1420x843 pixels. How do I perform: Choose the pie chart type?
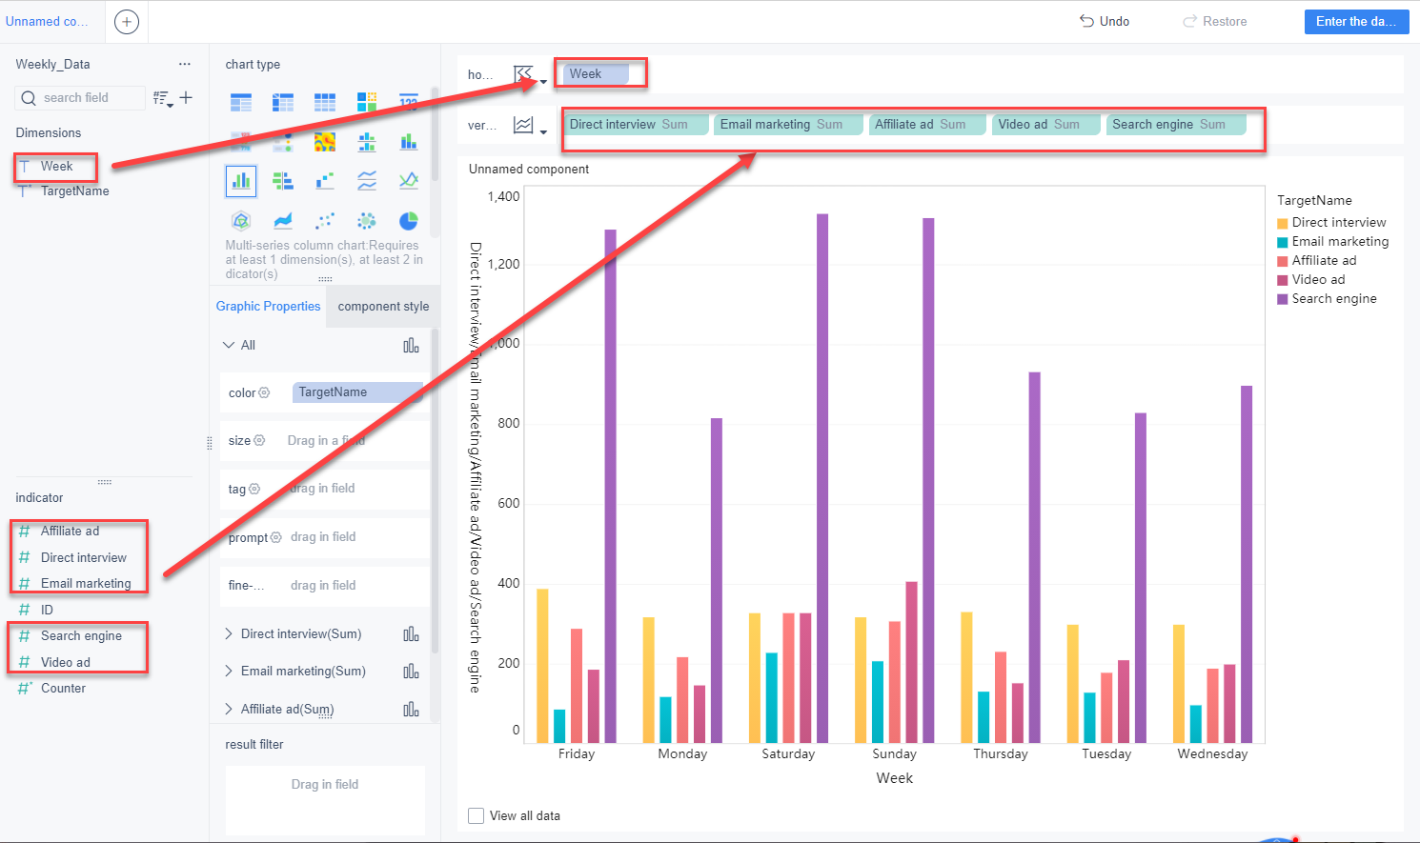409,221
